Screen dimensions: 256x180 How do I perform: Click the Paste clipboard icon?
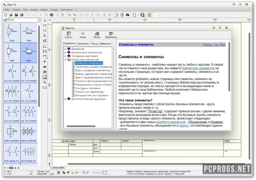52,15
